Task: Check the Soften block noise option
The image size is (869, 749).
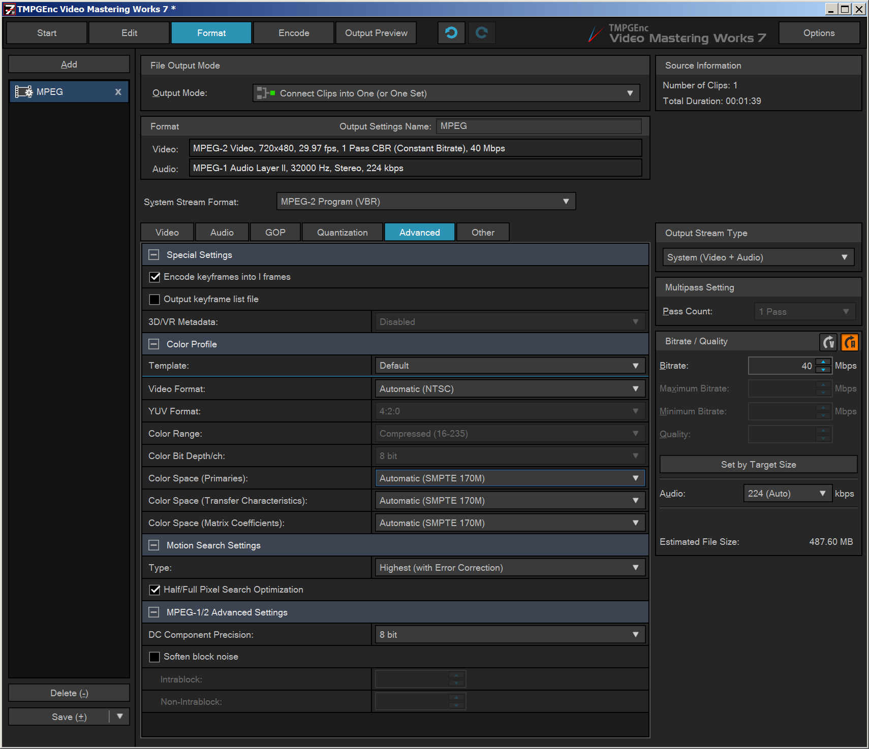Action: pos(154,657)
